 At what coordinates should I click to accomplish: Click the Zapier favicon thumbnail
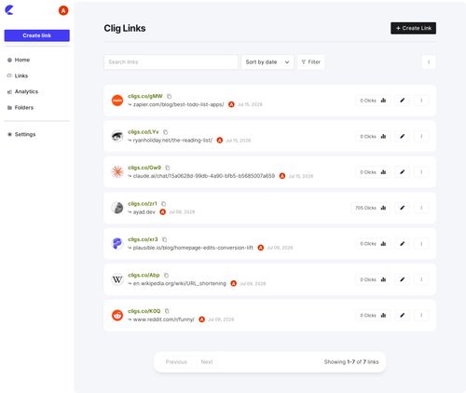(117, 101)
